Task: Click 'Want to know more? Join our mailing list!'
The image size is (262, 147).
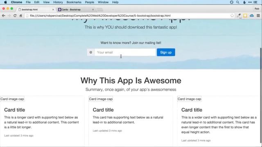Action: point(131,43)
